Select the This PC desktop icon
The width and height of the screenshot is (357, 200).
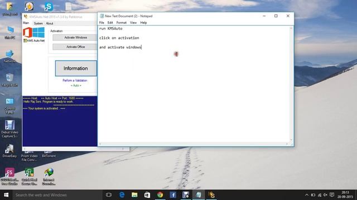tap(10, 33)
